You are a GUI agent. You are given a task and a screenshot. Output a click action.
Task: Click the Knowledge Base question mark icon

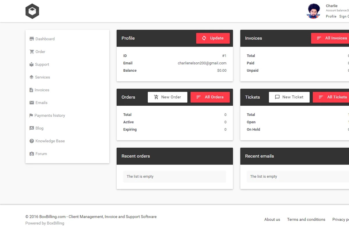point(32,141)
